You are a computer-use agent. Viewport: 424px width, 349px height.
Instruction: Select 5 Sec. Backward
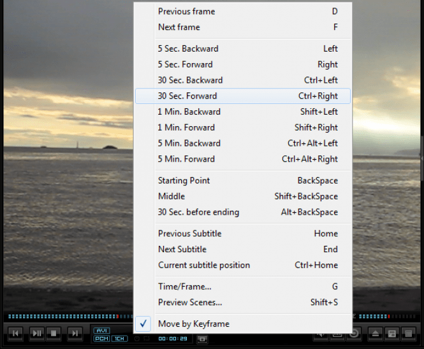coord(243,48)
